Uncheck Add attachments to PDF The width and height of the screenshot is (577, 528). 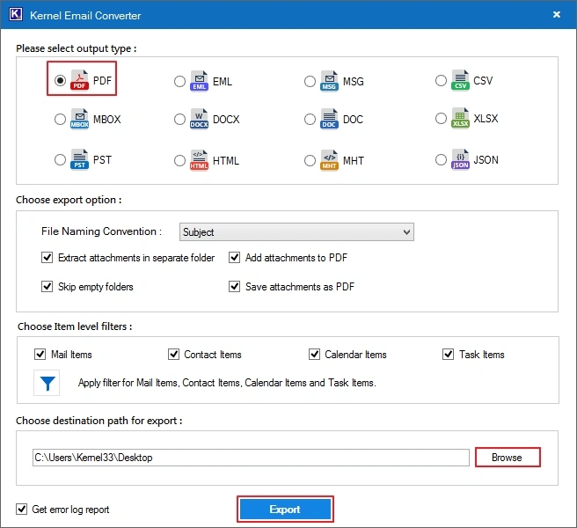[234, 257]
